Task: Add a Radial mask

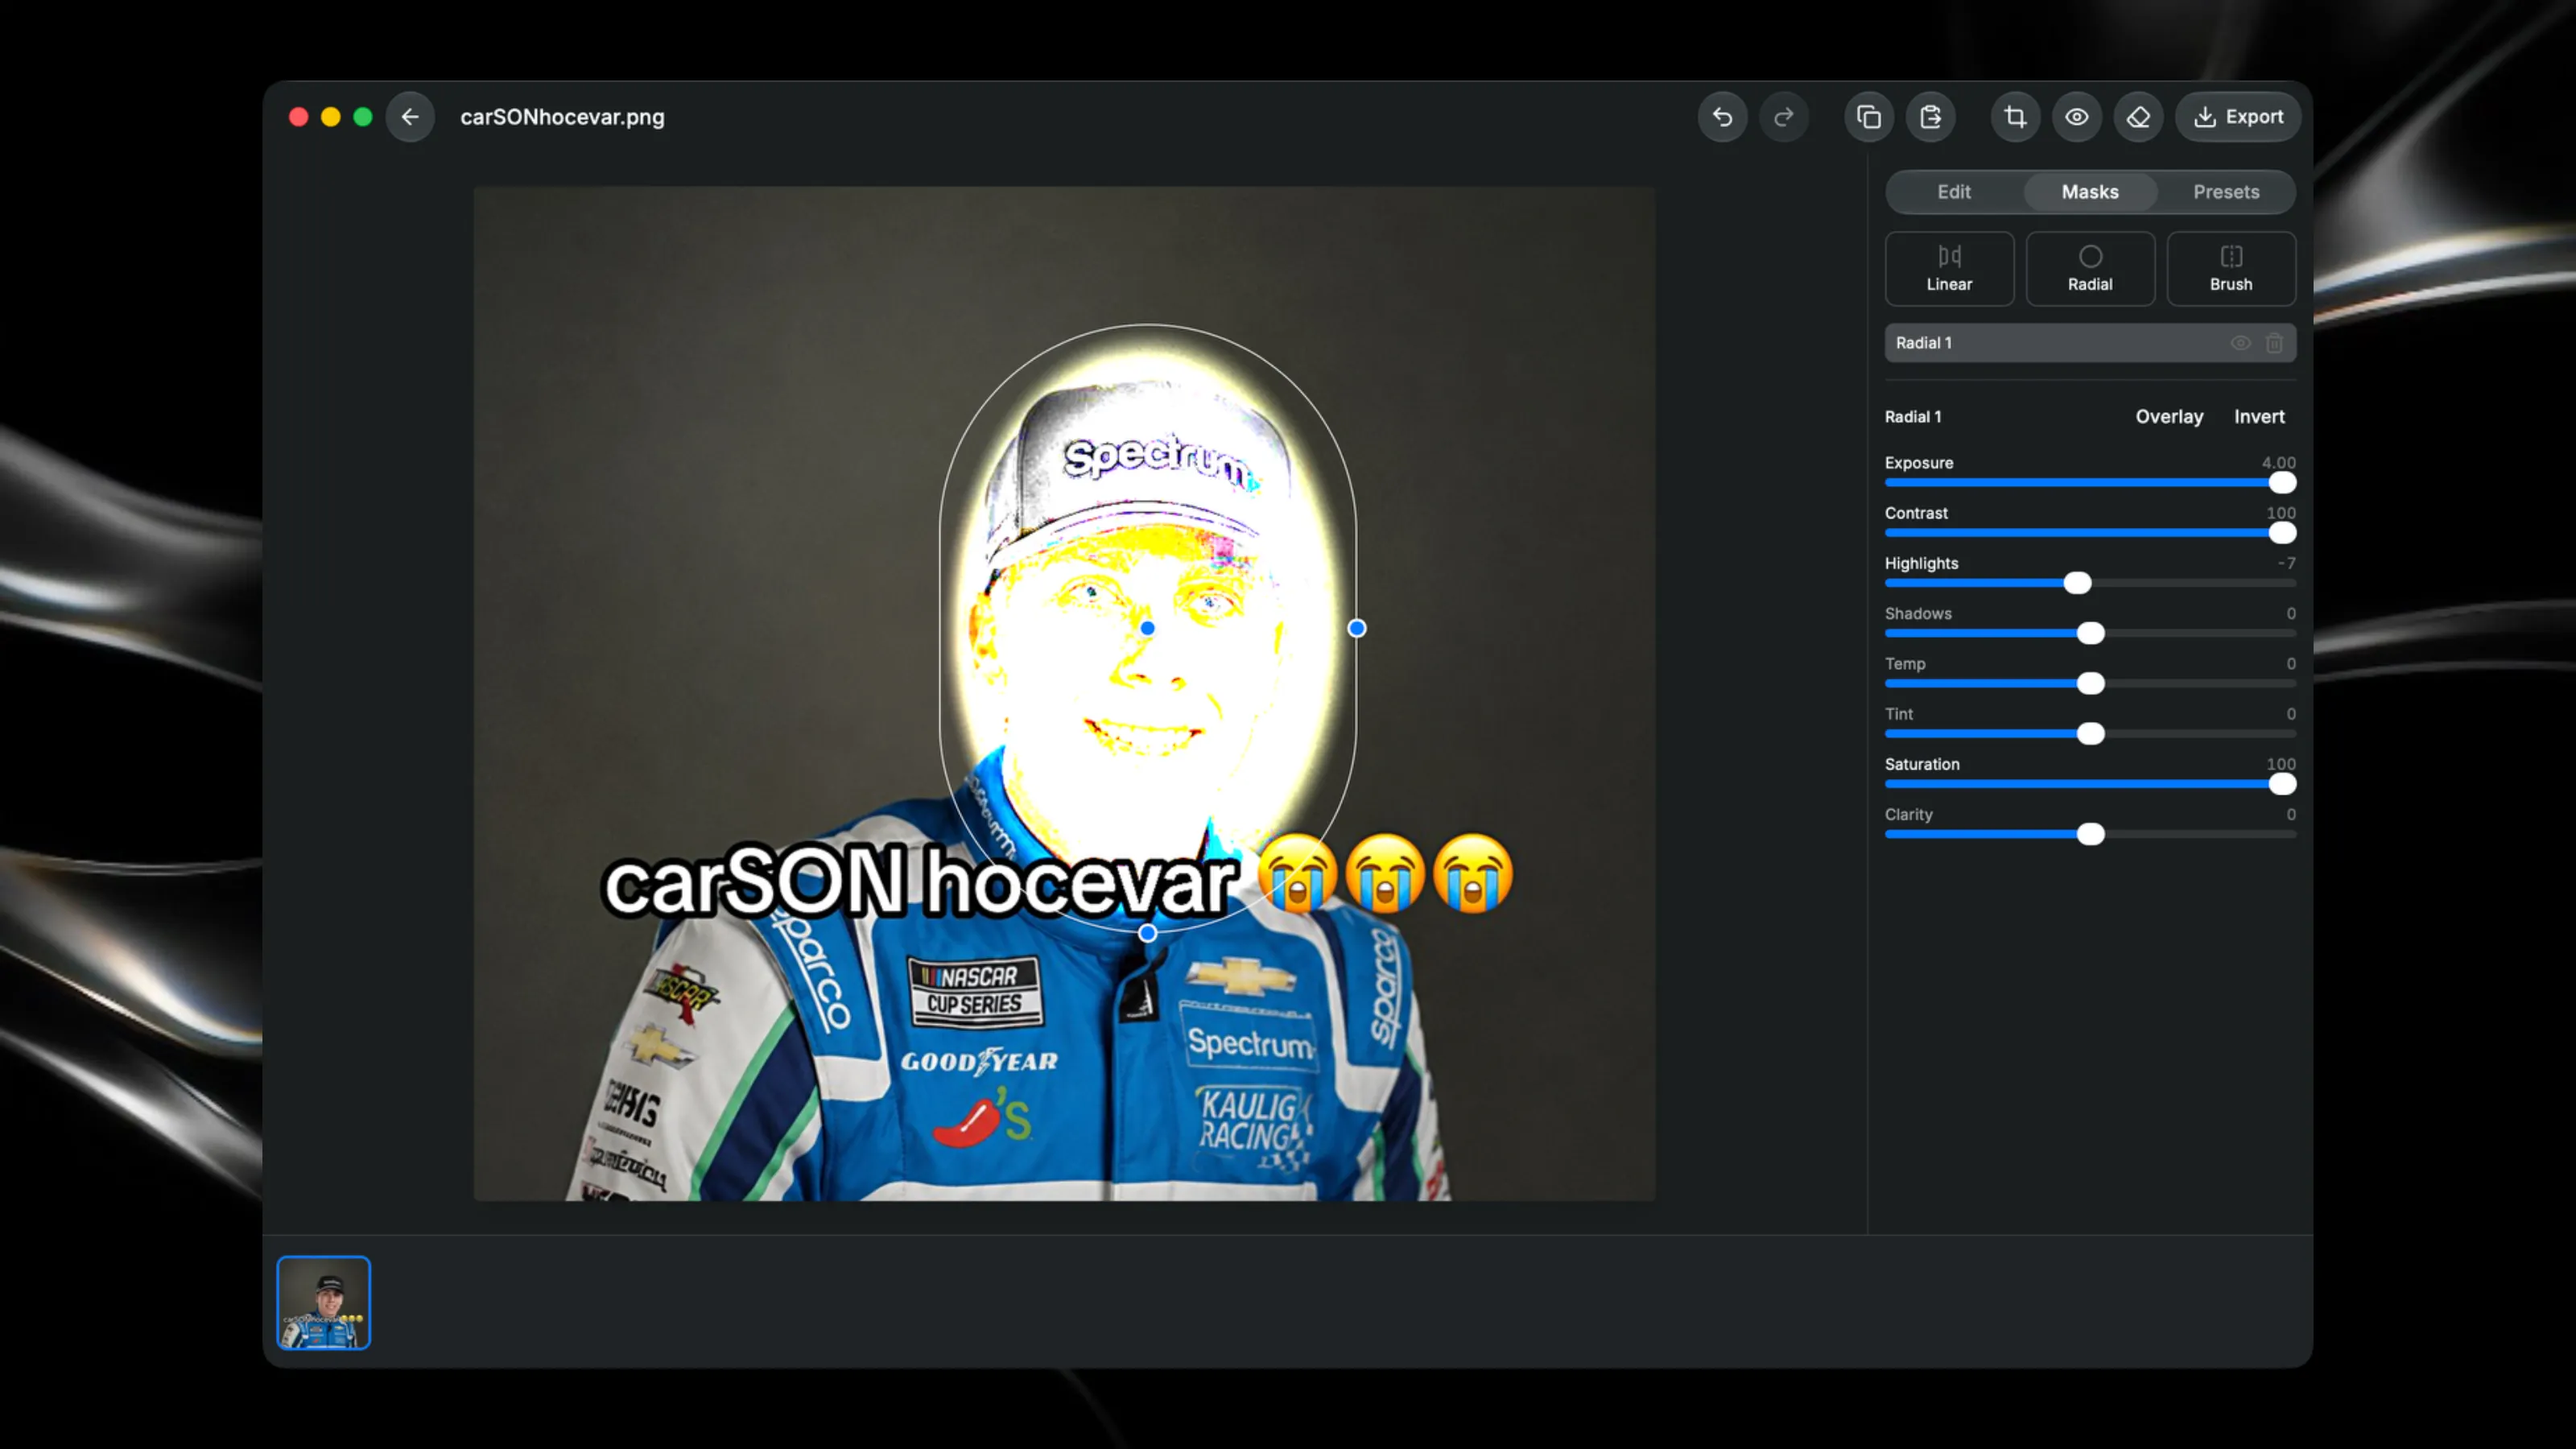Action: tap(2090, 269)
